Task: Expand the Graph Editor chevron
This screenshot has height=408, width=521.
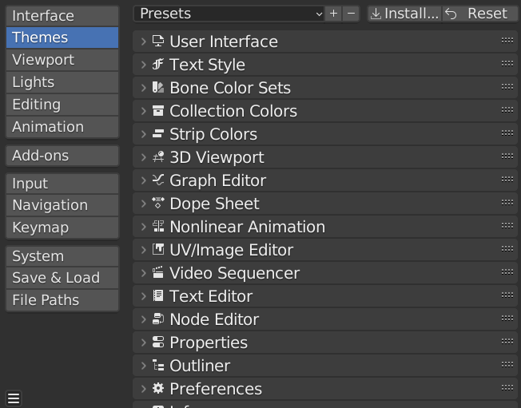Action: pyautogui.click(x=144, y=180)
